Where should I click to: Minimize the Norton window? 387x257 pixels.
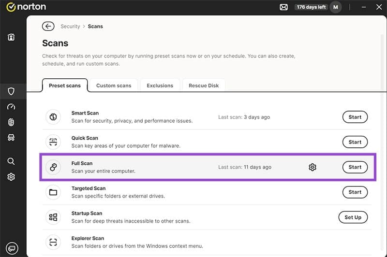pyautogui.click(x=364, y=7)
